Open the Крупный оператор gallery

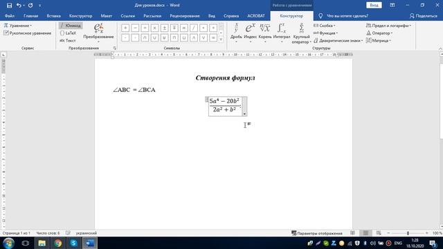point(302,33)
